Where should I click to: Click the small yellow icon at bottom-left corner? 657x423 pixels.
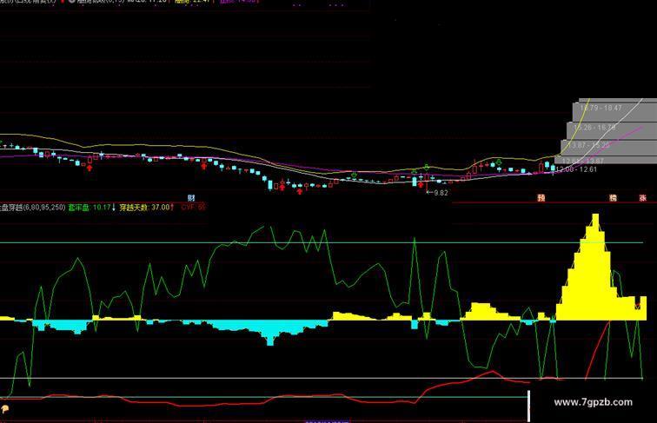(x=4, y=409)
